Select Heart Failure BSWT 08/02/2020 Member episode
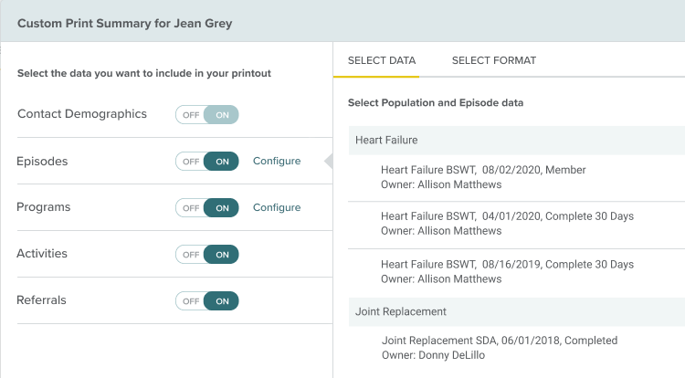This screenshot has width=685, height=378. (x=483, y=177)
